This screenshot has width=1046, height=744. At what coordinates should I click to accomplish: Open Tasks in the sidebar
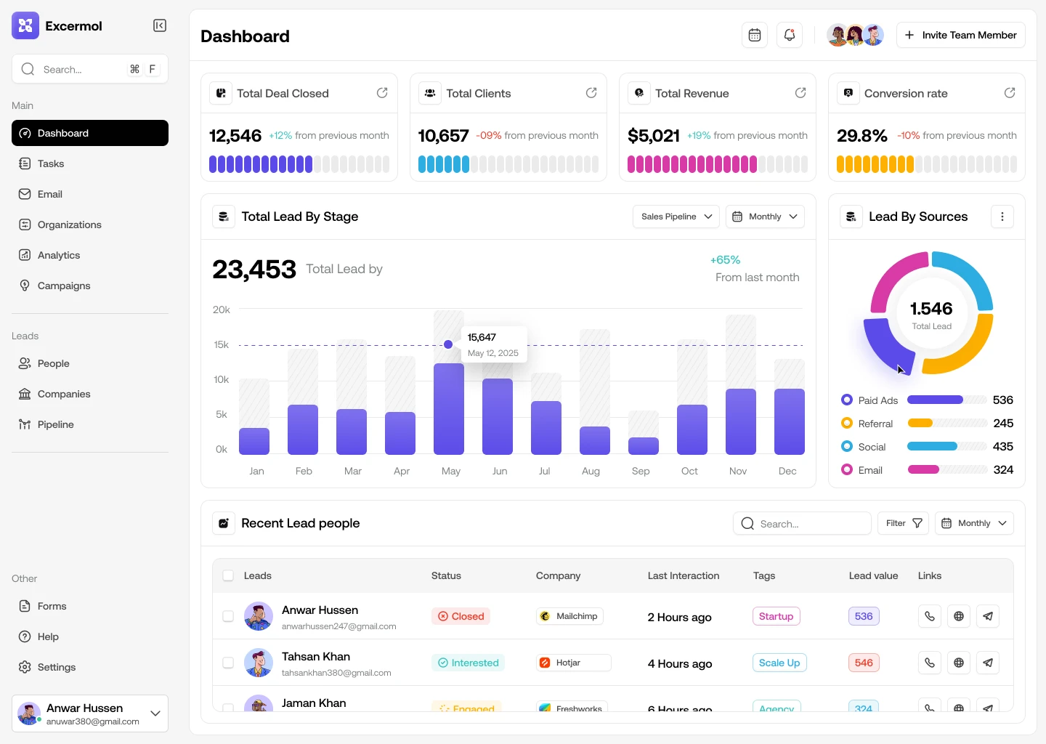coord(90,163)
